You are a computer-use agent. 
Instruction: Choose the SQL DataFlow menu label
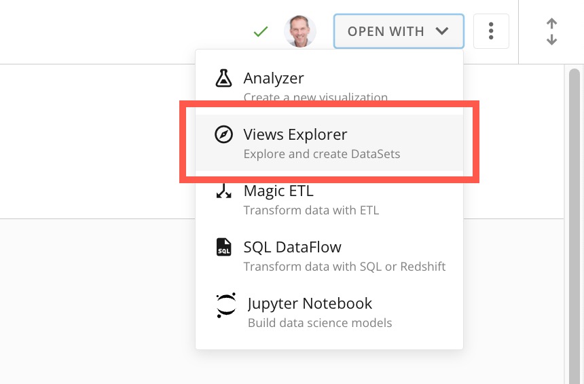293,247
